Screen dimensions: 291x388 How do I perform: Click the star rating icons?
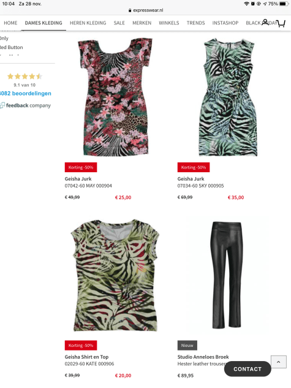(x=25, y=76)
